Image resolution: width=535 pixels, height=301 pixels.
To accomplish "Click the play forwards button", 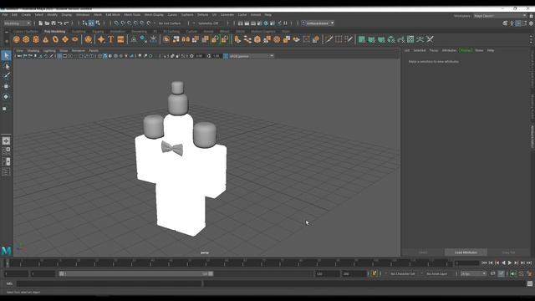I will [510, 263].
